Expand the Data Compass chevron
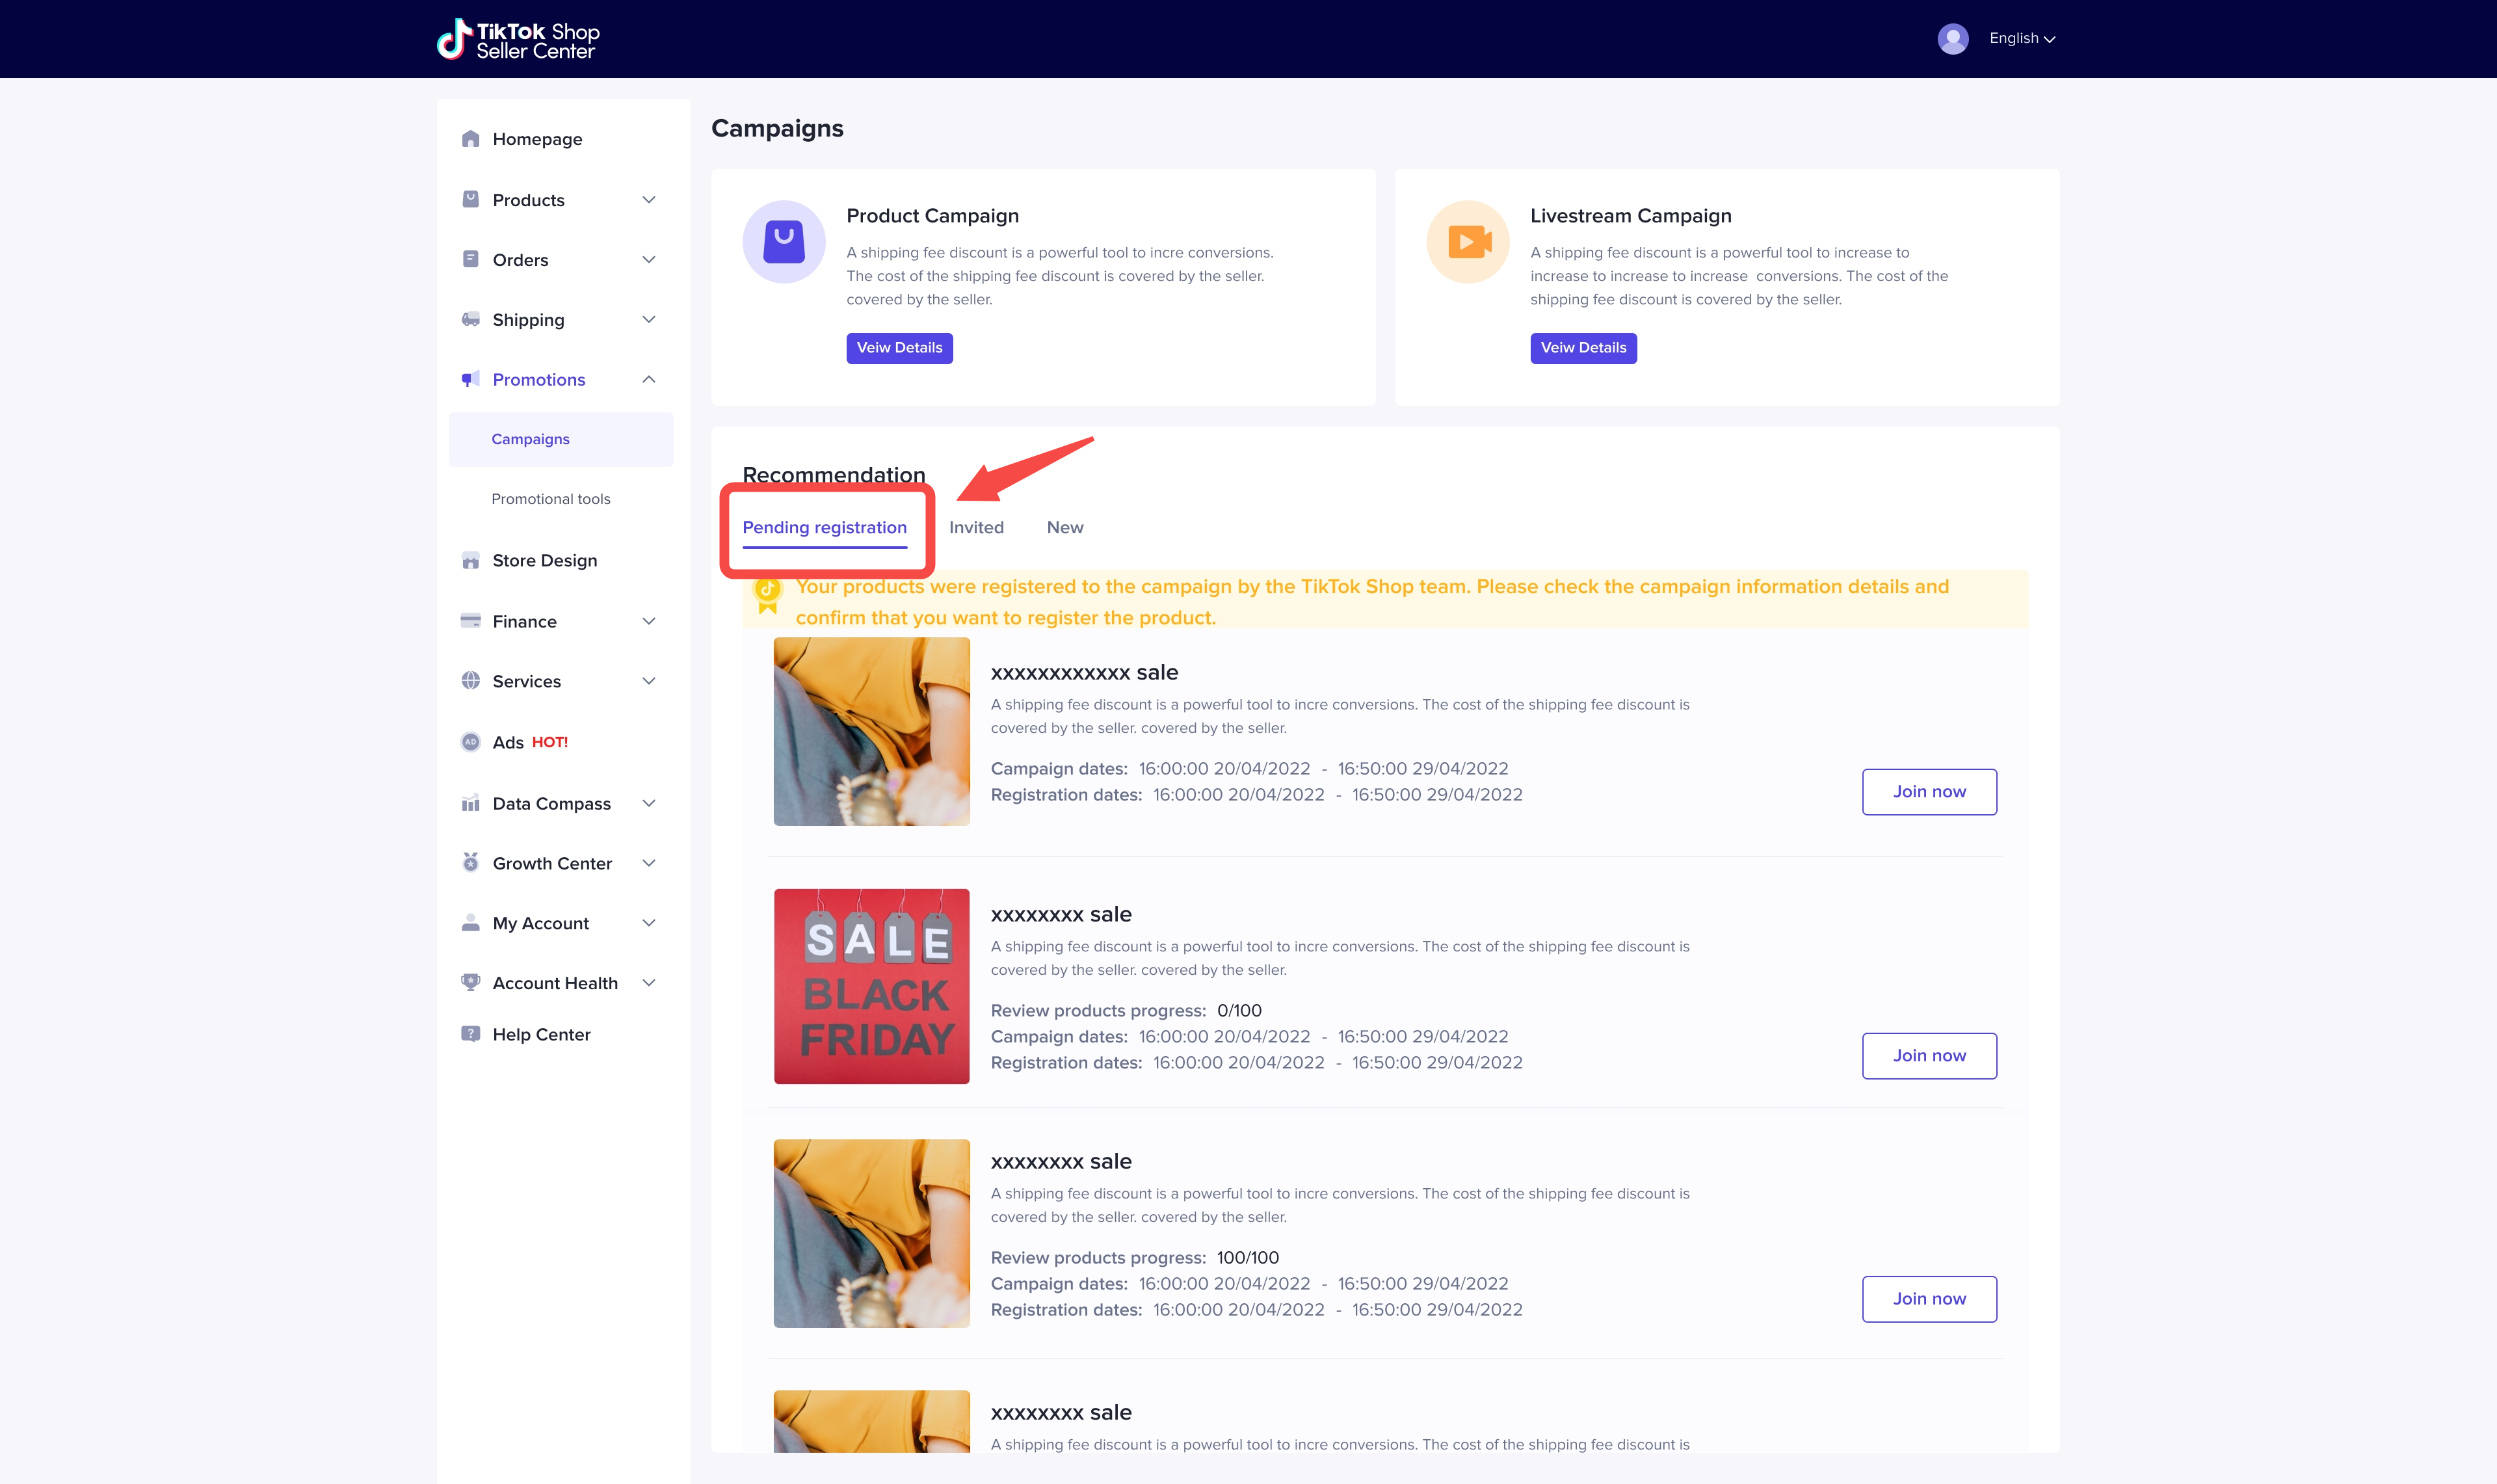Screen dimensions: 2497x1484 pos(649,804)
